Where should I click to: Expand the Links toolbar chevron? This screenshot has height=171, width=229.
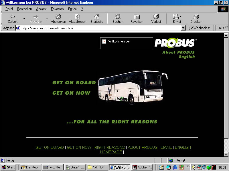pyautogui.click(x=226, y=27)
